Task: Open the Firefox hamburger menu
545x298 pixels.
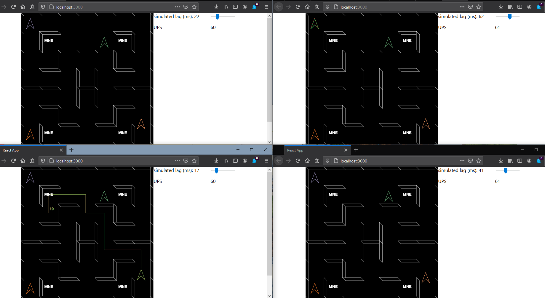Action: pos(266,7)
